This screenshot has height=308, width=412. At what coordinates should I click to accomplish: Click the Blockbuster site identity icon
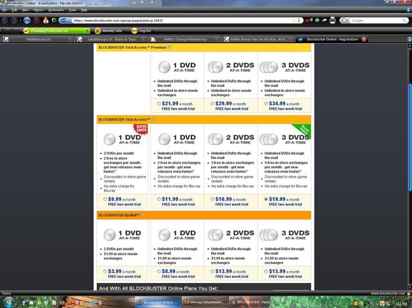coord(65,21)
